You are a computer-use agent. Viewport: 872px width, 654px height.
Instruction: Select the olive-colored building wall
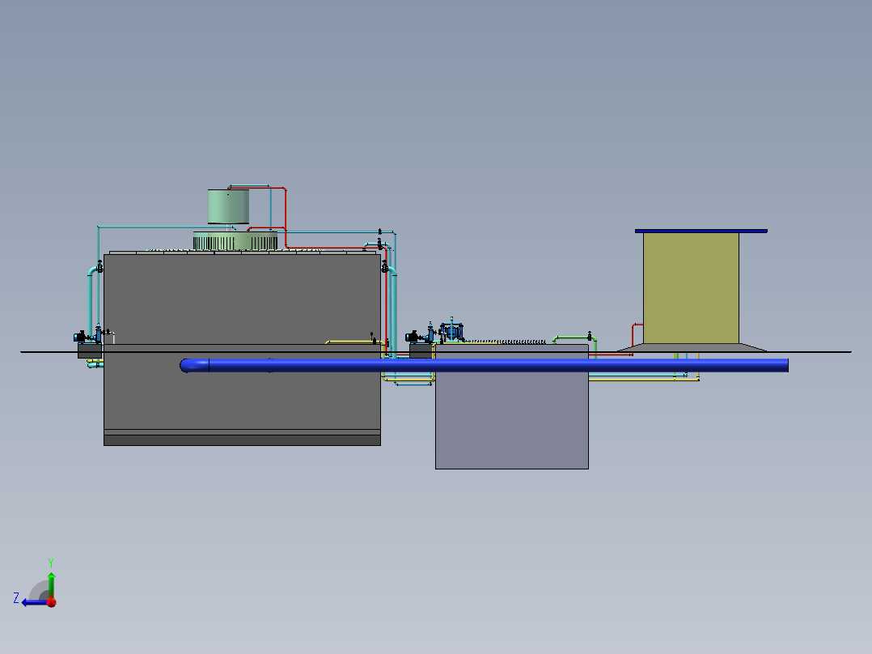[x=691, y=288]
